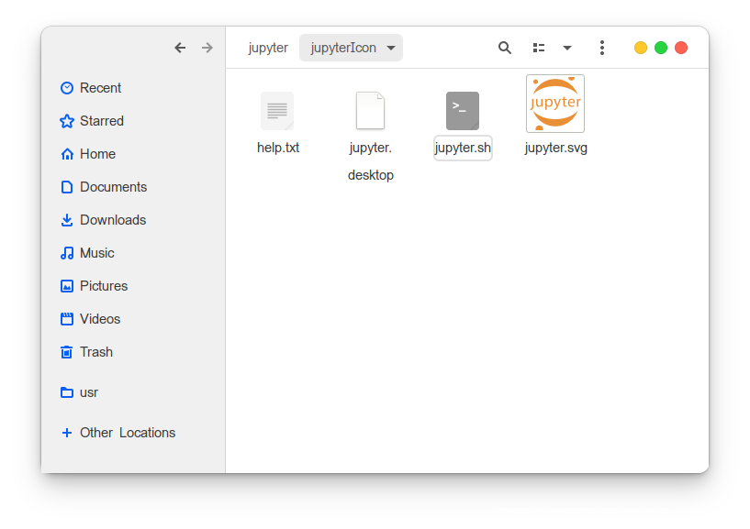Click the Recent clock icon

(x=67, y=88)
